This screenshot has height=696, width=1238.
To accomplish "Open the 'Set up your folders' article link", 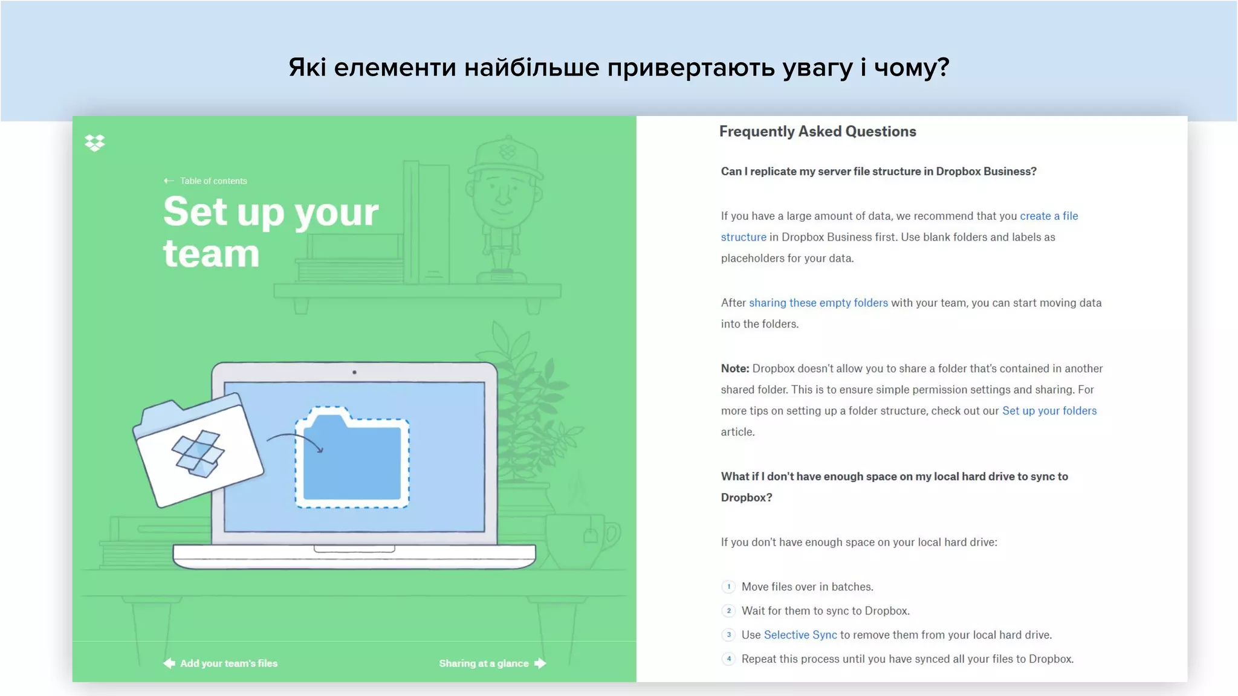I will pos(1049,411).
